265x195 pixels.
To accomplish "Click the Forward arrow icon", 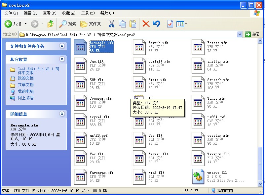I will pos(35,24).
